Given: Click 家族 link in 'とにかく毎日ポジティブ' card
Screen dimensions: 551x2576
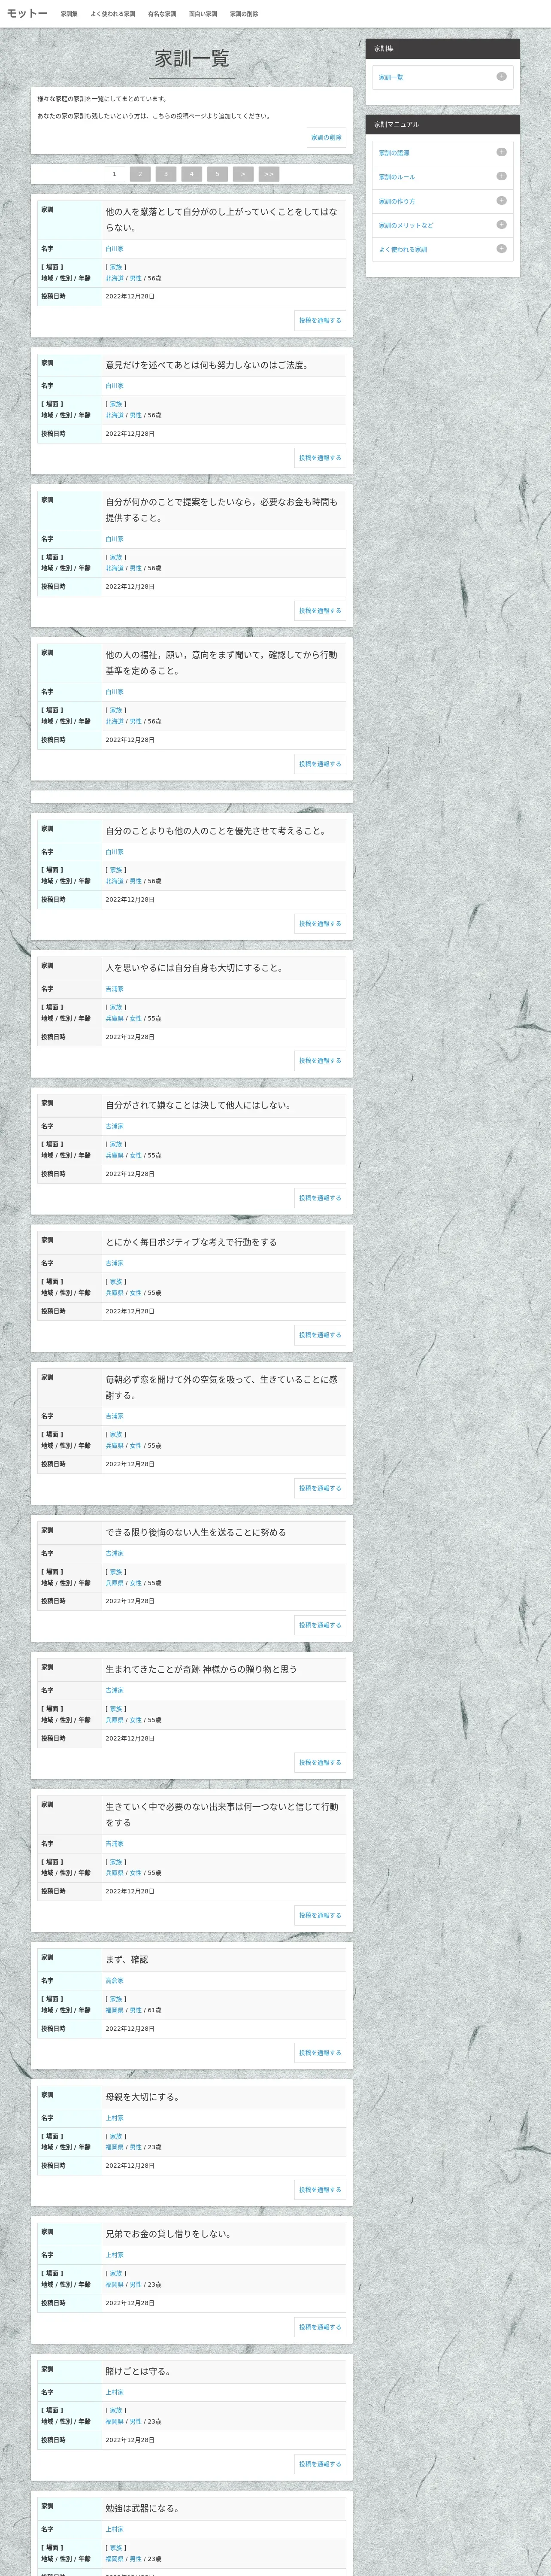Looking at the screenshot, I should click(x=116, y=1281).
